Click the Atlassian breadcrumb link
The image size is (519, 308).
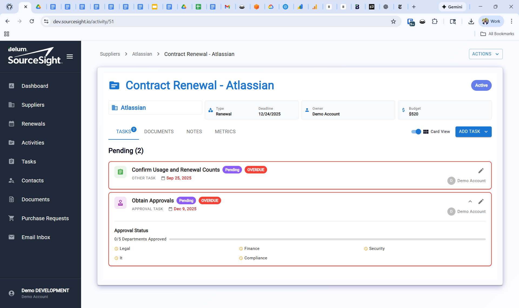click(142, 54)
